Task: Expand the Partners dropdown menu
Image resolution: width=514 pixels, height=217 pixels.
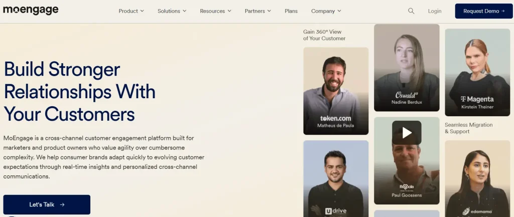Action: (258, 11)
